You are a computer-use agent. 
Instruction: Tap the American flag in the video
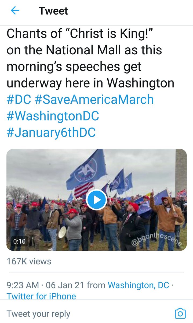tap(84, 189)
